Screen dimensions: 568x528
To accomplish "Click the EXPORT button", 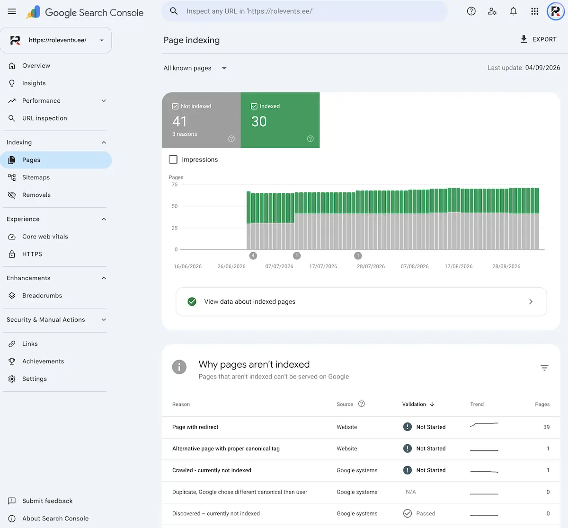I will tap(538, 39).
